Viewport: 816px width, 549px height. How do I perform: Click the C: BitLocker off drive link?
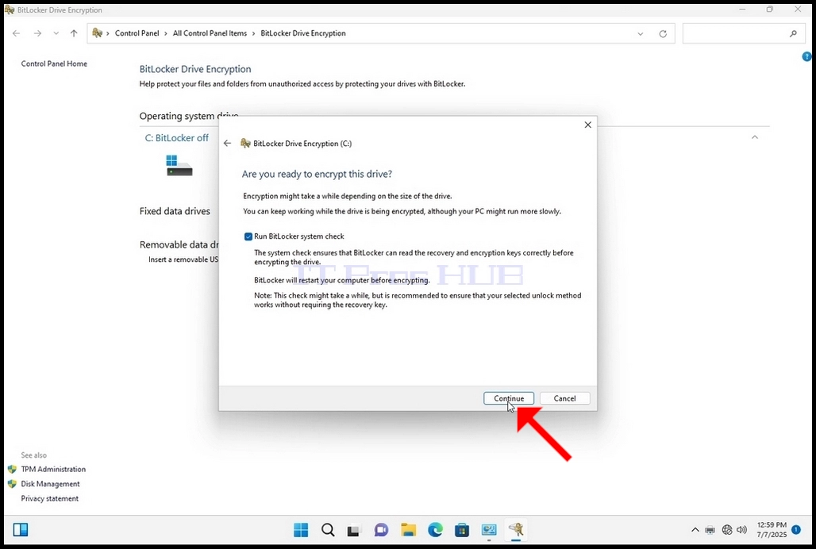click(x=176, y=138)
